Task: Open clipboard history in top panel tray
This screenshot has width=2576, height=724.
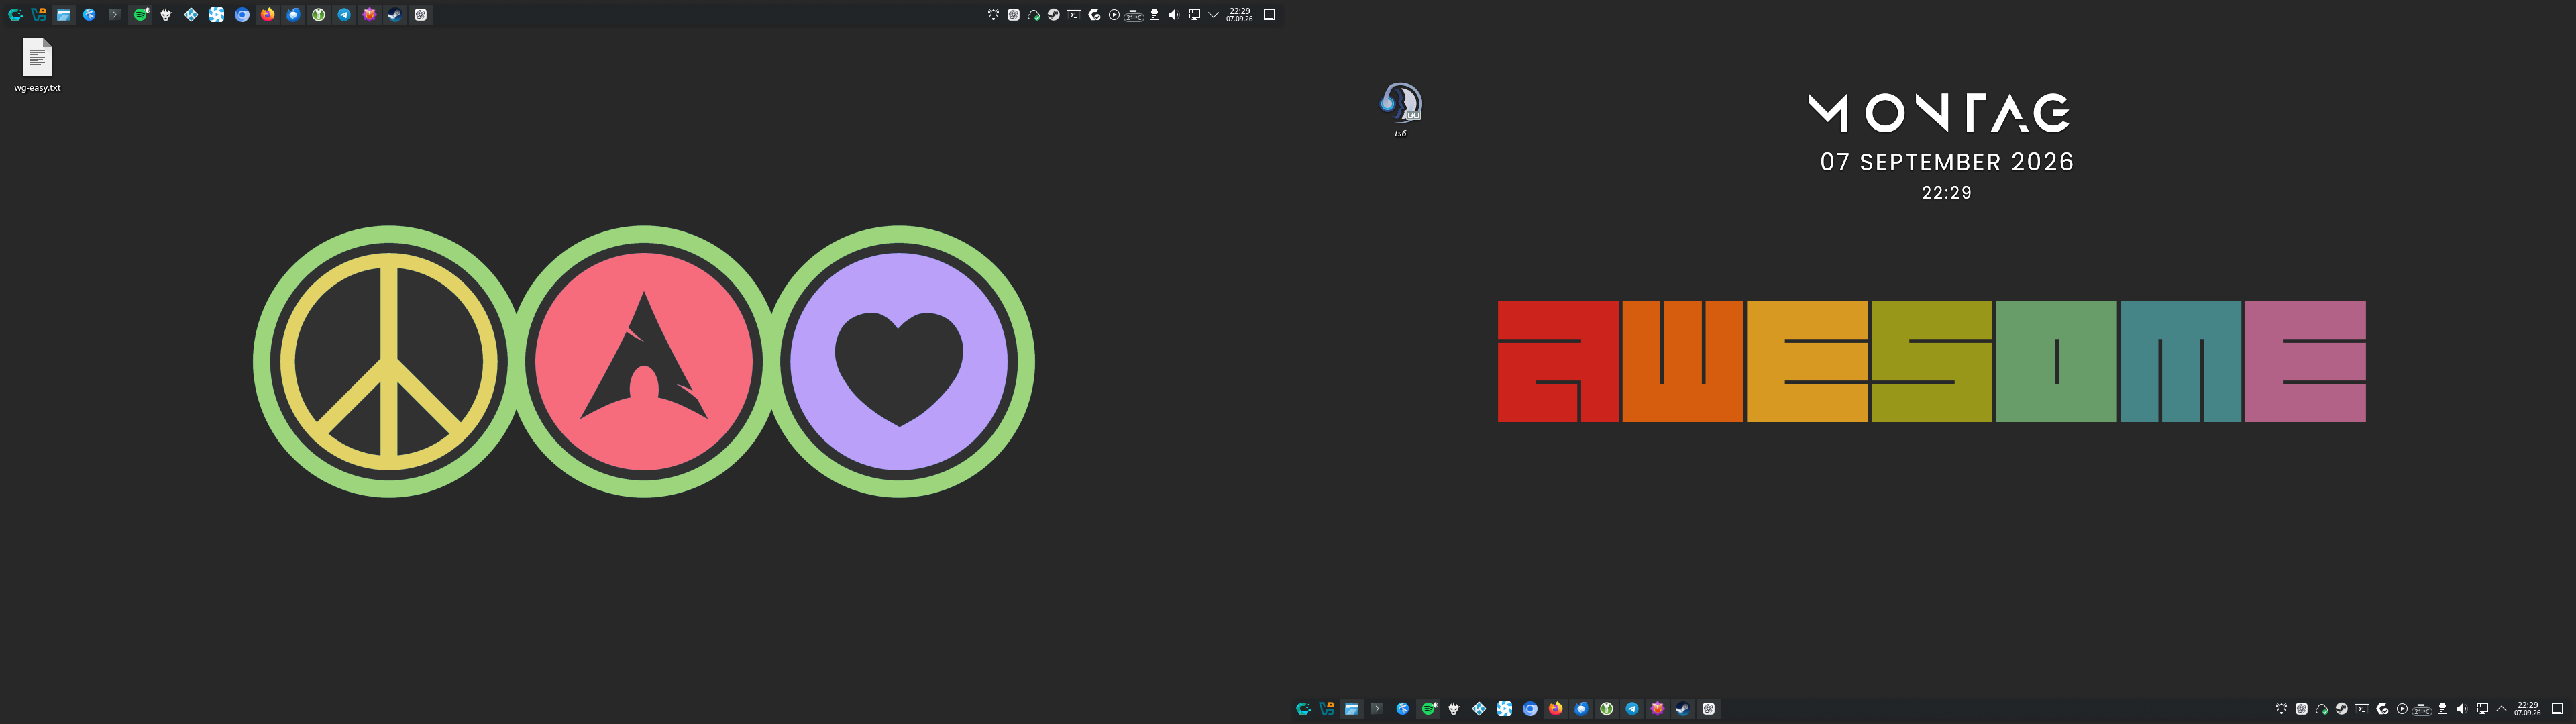Action: click(x=1155, y=15)
